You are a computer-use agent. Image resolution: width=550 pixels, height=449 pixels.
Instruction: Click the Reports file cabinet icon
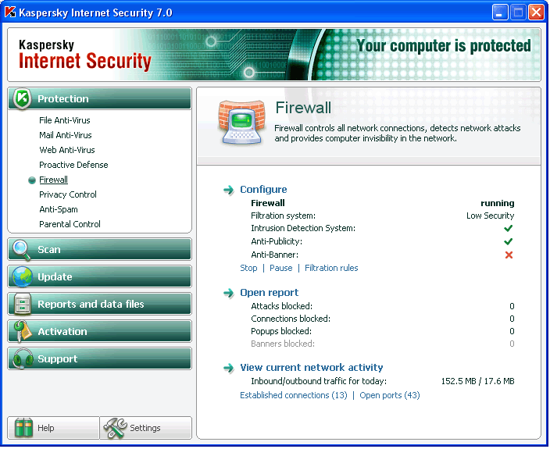coord(22,304)
